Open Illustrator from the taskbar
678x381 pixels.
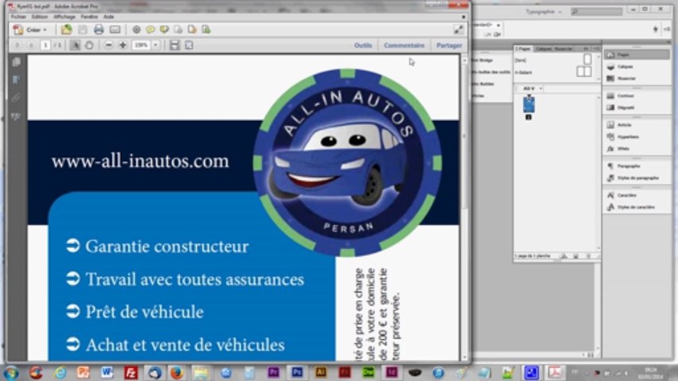coord(321,373)
